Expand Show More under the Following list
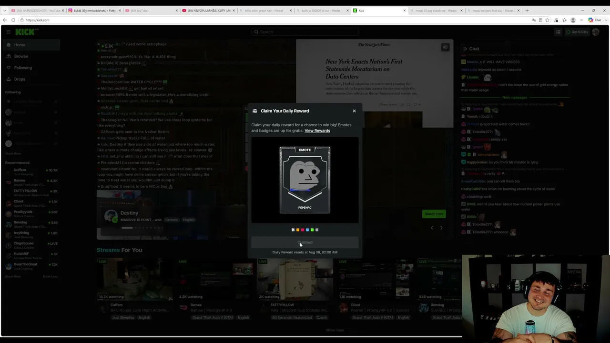The width and height of the screenshot is (610, 343). (x=13, y=153)
